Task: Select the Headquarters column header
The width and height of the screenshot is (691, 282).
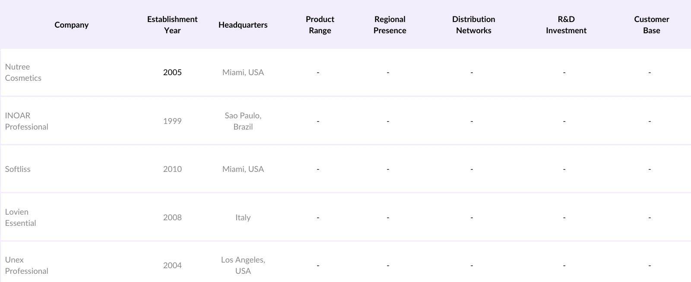Action: pyautogui.click(x=243, y=25)
